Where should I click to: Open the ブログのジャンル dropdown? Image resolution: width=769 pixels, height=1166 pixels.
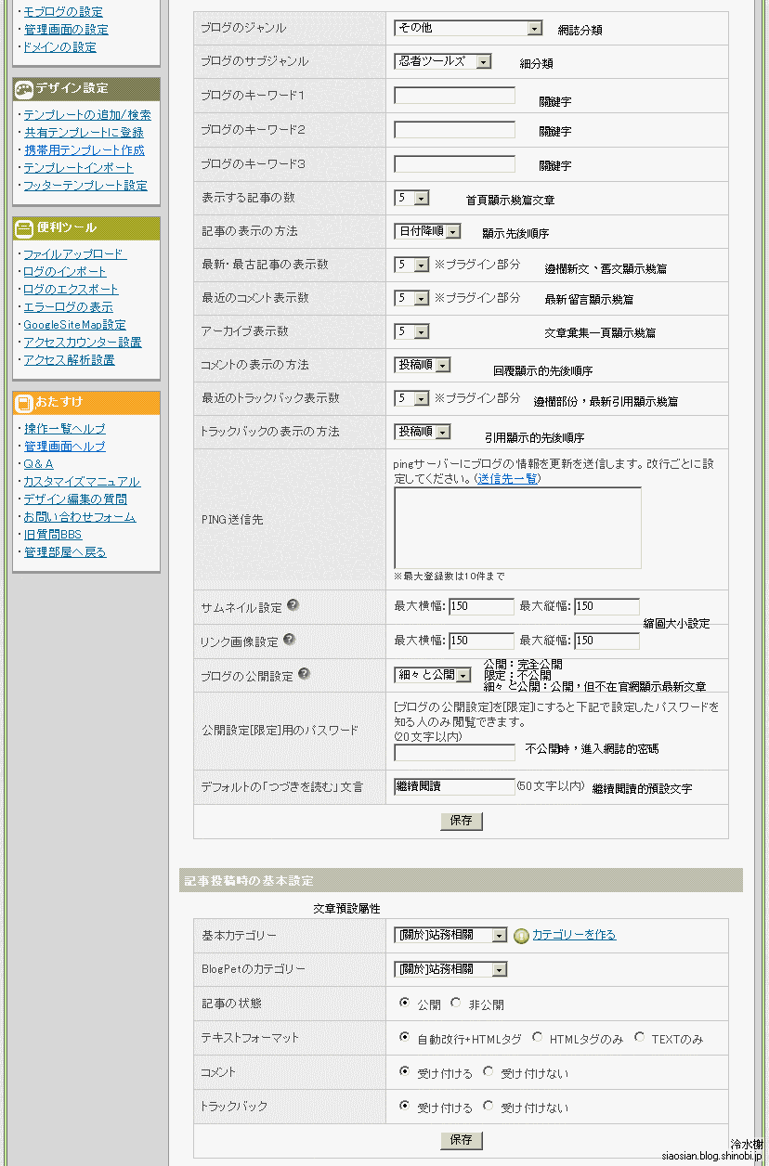click(468, 28)
